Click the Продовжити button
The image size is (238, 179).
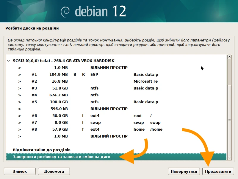(218, 171)
